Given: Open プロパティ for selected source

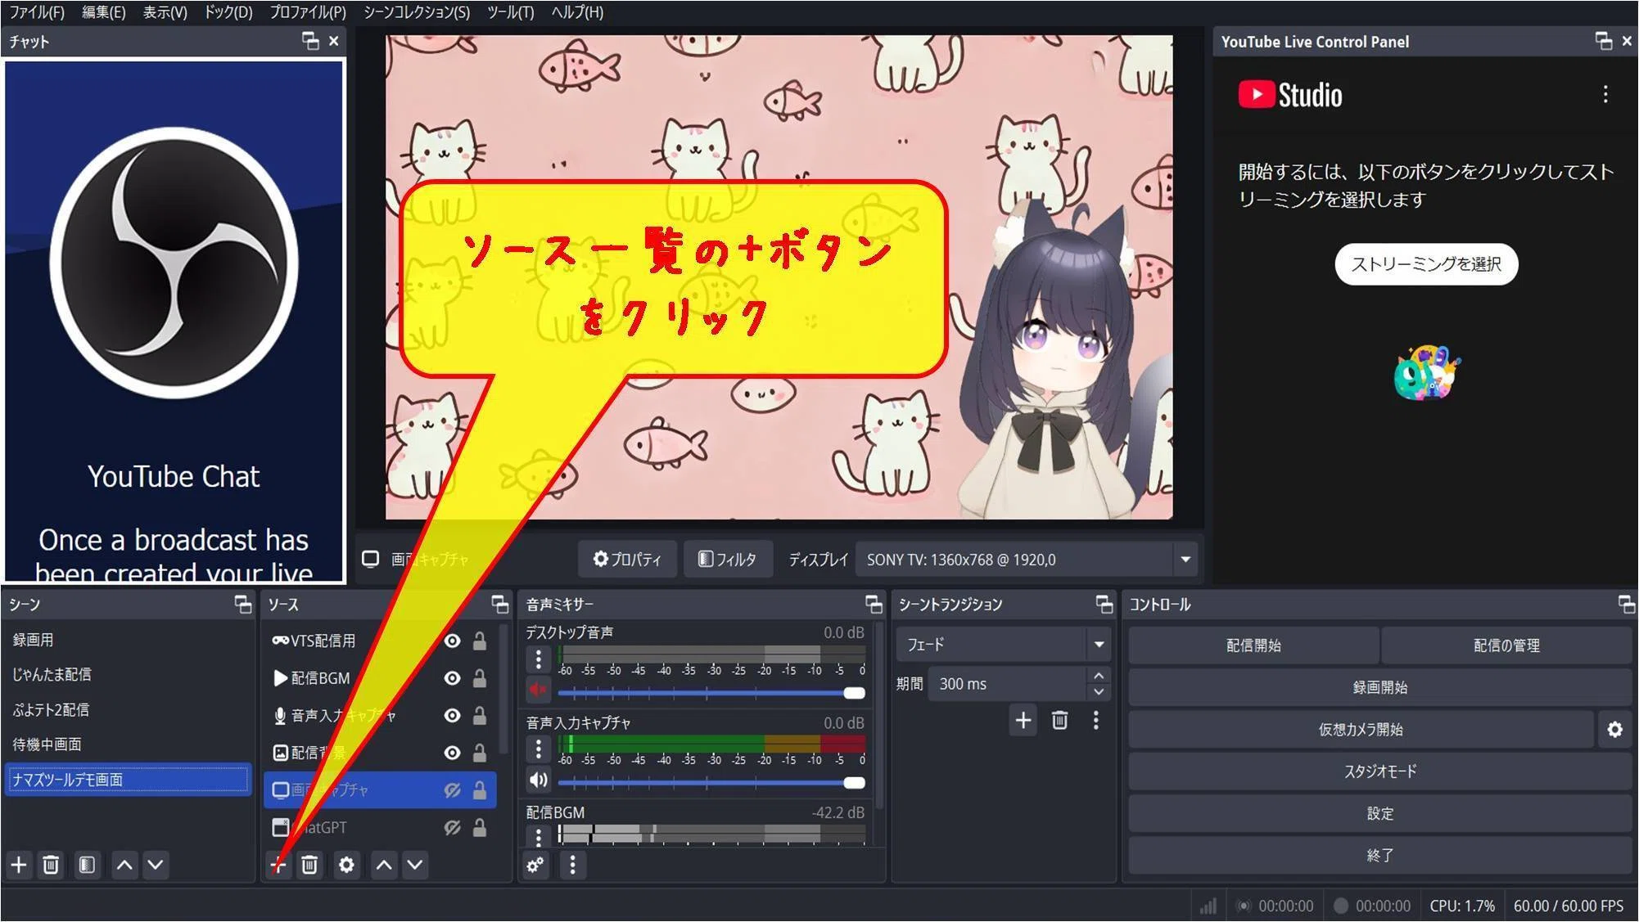Looking at the screenshot, I should click(627, 559).
